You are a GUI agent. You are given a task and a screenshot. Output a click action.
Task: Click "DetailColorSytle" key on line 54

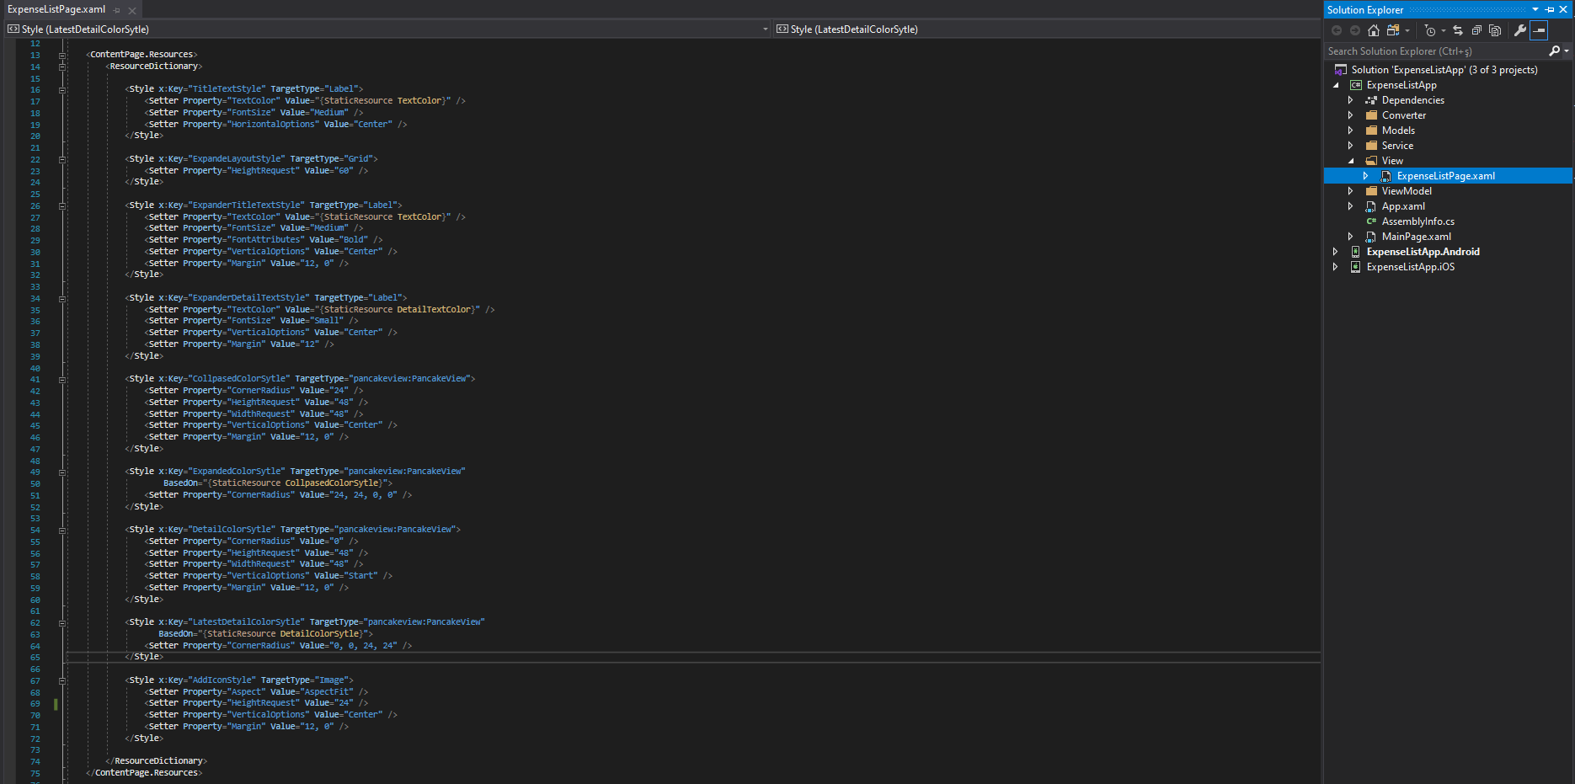click(232, 530)
